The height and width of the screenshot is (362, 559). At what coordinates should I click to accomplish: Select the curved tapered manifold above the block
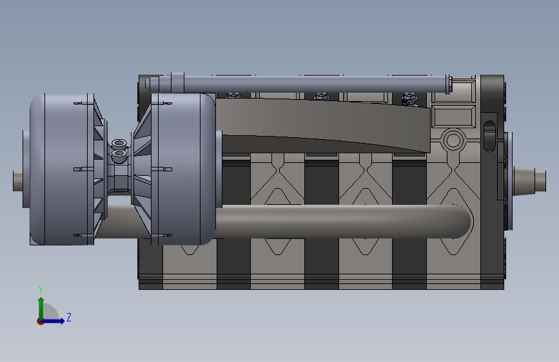pyautogui.click(x=322, y=125)
